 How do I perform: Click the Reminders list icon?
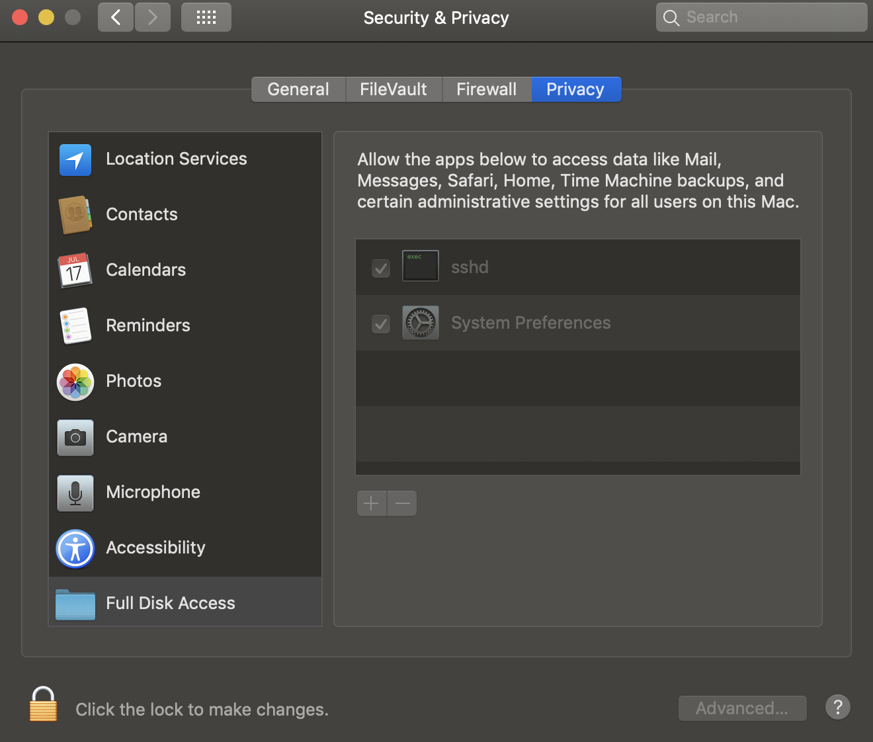(x=75, y=326)
